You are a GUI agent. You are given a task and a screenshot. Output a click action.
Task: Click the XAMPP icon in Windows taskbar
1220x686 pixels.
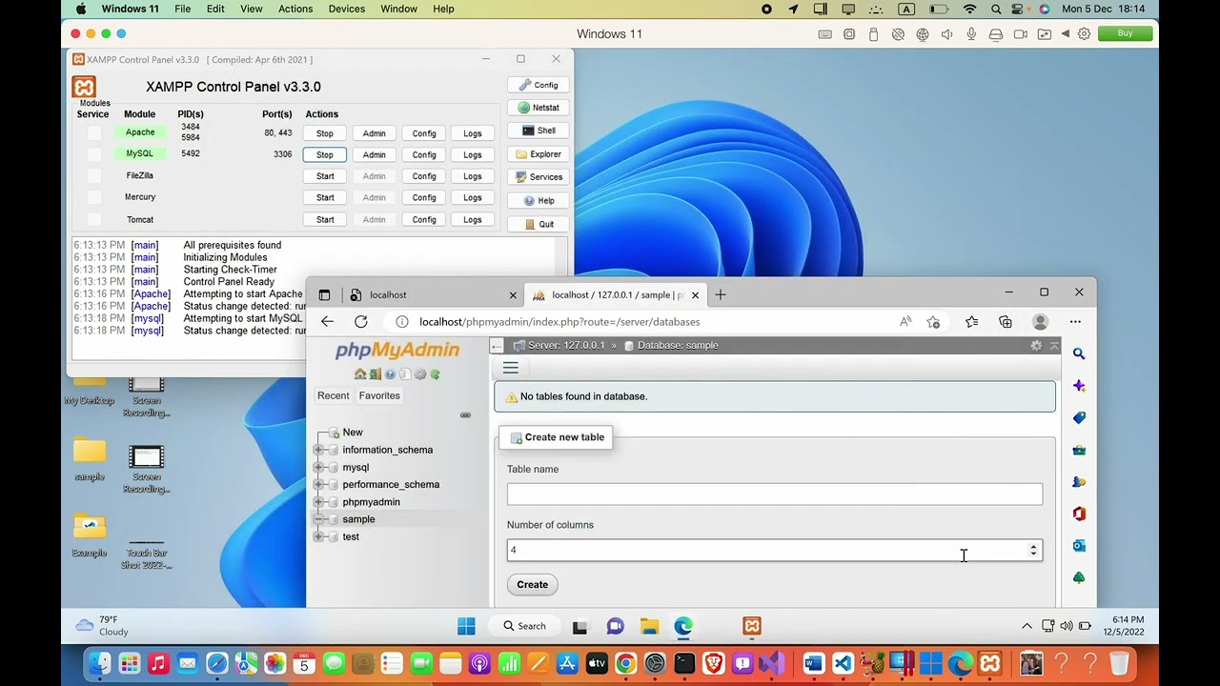click(752, 626)
